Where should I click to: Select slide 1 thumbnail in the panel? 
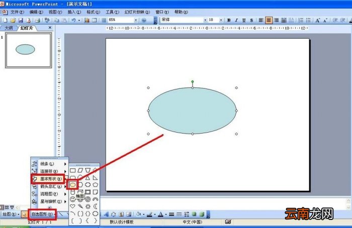pos(29,50)
